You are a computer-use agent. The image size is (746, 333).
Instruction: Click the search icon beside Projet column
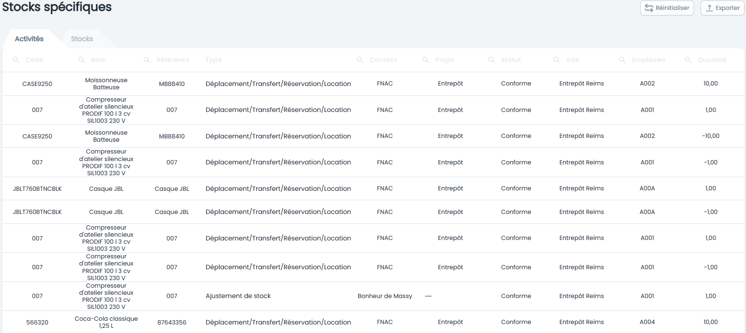[x=426, y=60]
